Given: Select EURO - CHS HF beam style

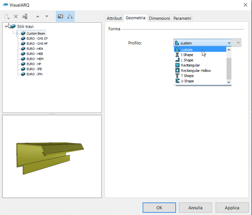Looking at the screenshot, I should [37, 44].
